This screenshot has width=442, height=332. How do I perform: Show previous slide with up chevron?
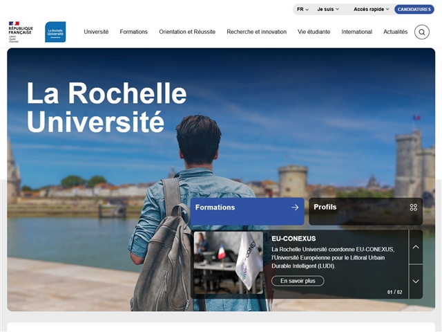coord(416,247)
